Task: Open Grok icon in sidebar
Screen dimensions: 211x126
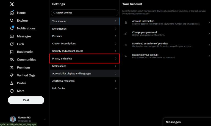Action: tap(12, 44)
